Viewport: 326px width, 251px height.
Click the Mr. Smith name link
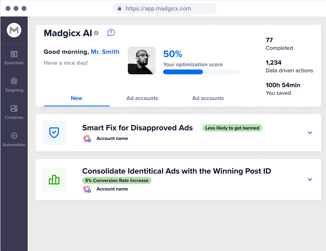pos(105,52)
